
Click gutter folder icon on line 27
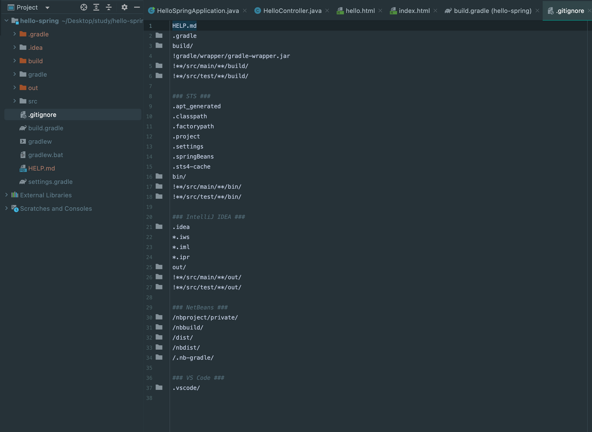coord(159,287)
